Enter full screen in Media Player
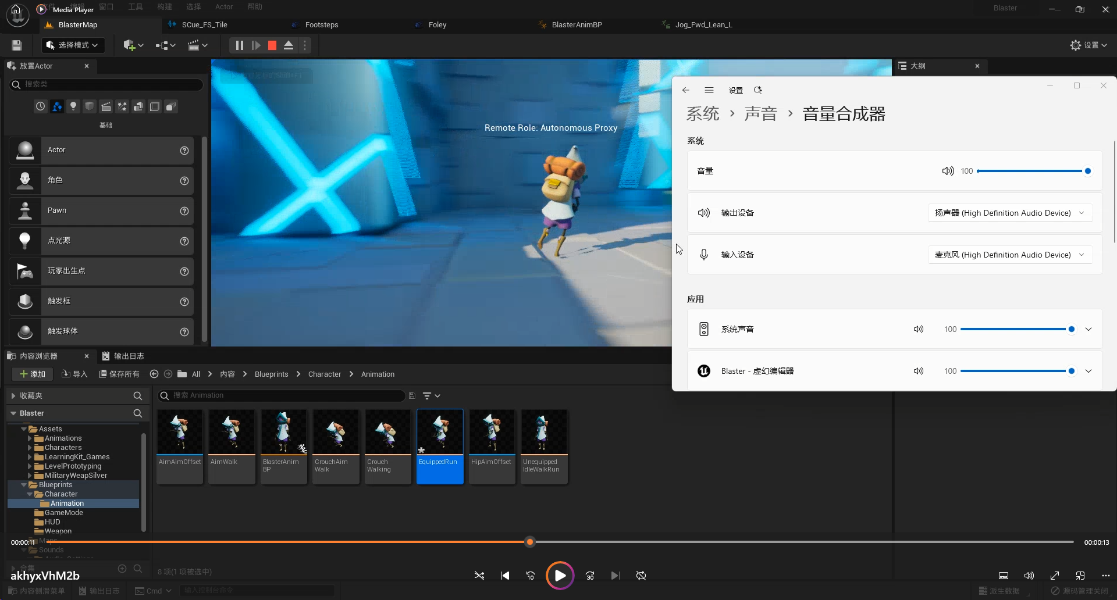 point(1055,576)
